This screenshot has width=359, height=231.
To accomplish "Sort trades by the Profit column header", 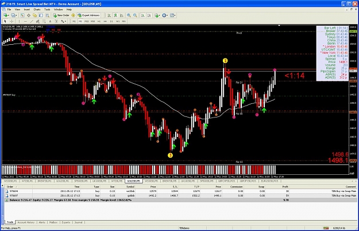I will pos(285,187).
